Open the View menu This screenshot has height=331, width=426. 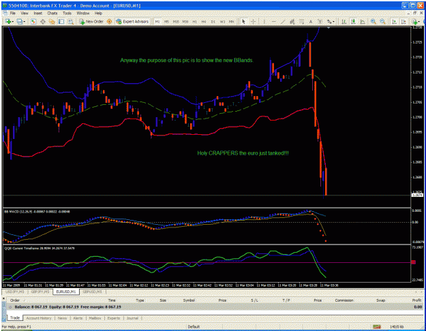coord(25,13)
